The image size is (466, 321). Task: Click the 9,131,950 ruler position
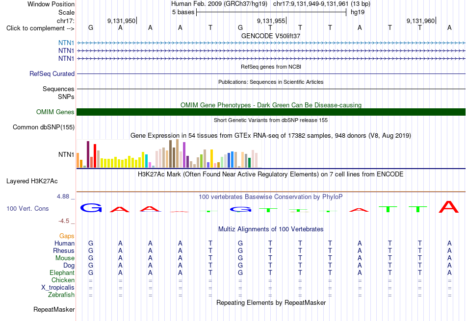click(121, 21)
